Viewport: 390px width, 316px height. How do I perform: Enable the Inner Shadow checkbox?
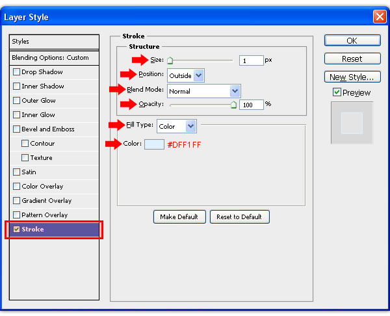[16, 86]
